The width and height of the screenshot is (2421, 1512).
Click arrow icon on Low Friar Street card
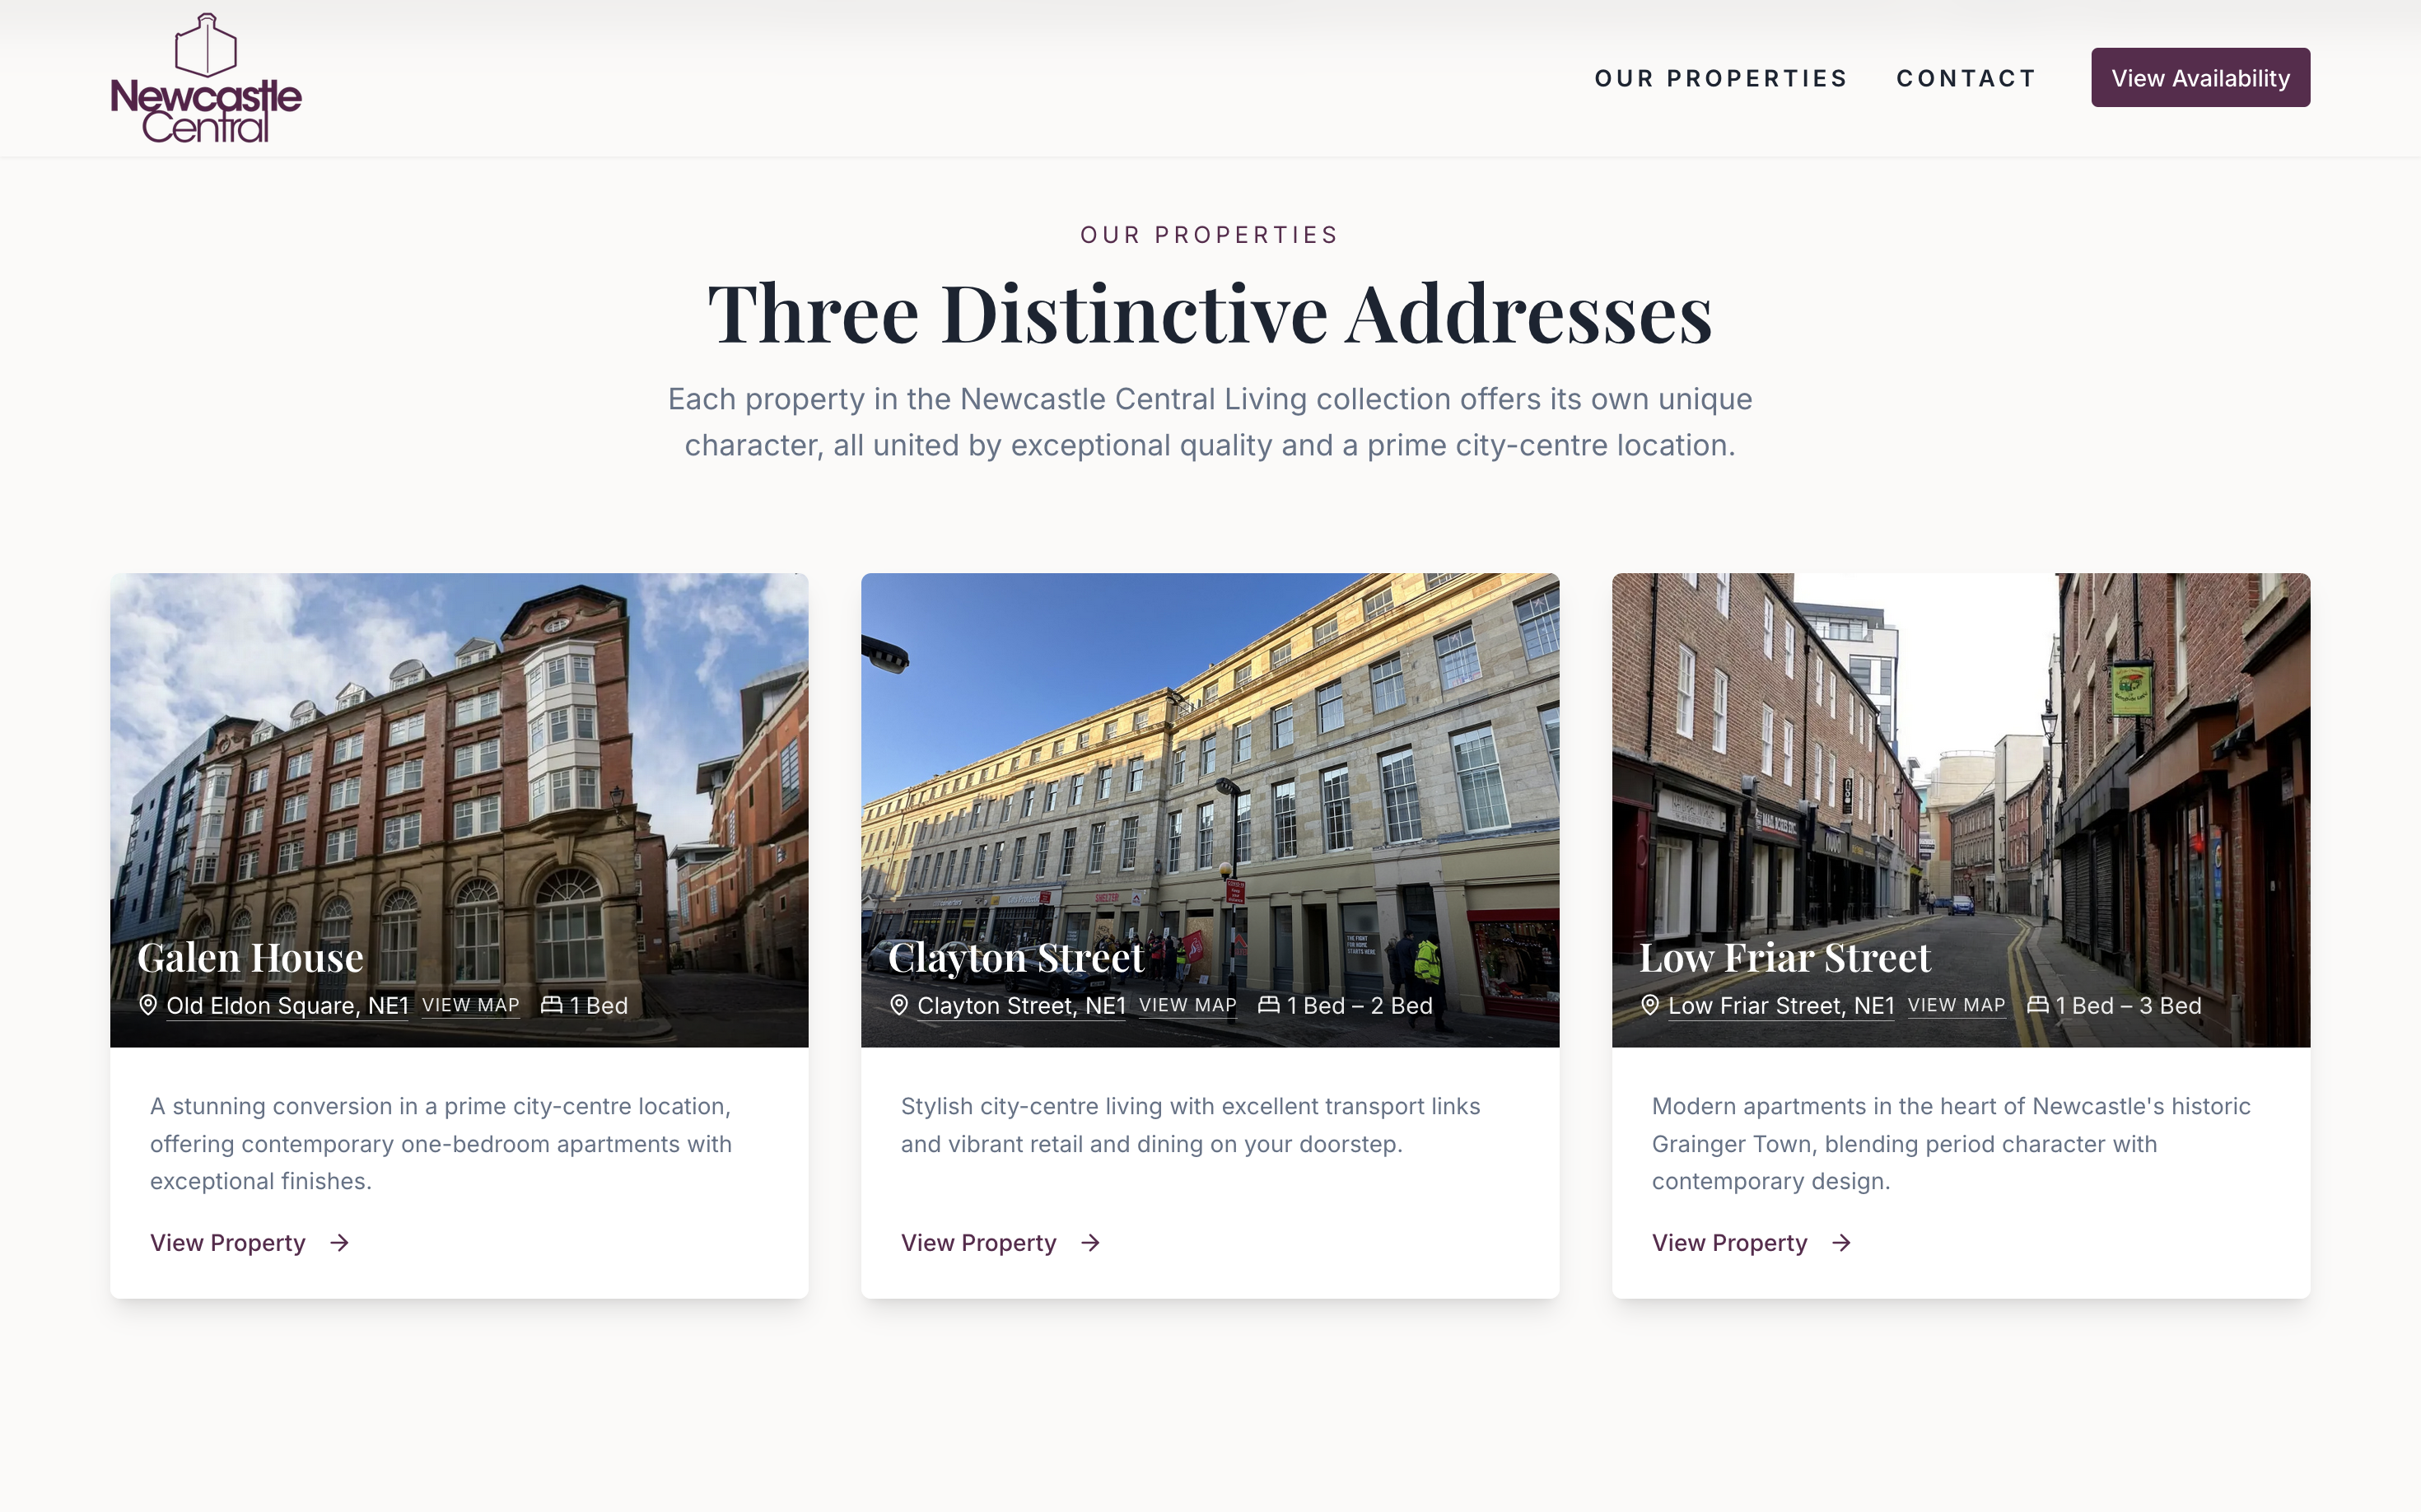[1842, 1243]
